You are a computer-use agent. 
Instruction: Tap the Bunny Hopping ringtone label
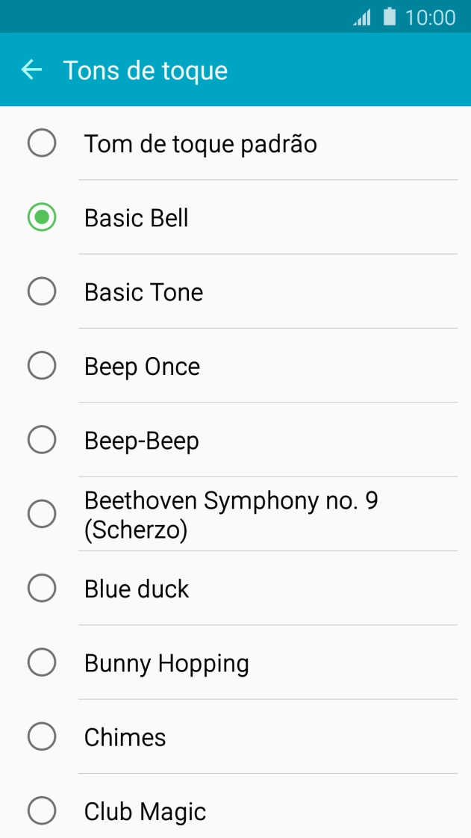click(166, 663)
